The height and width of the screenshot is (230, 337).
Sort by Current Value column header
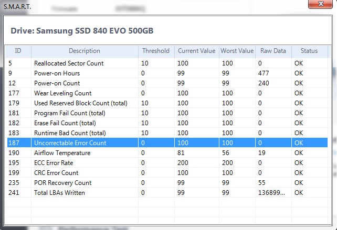196,51
